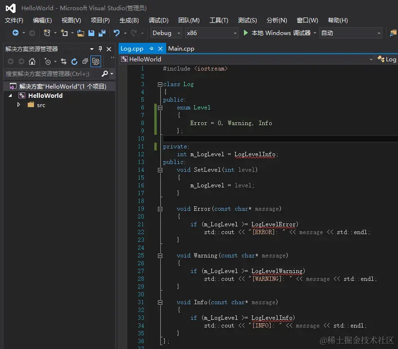The height and width of the screenshot is (349, 398).
Task: Click the Open File folder icon
Action: click(81, 33)
